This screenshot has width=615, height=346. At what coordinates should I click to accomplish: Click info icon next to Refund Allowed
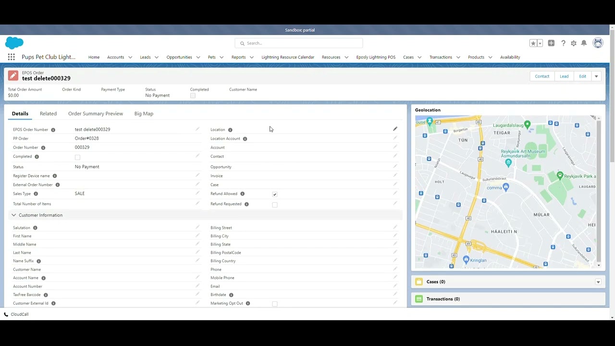pyautogui.click(x=242, y=194)
